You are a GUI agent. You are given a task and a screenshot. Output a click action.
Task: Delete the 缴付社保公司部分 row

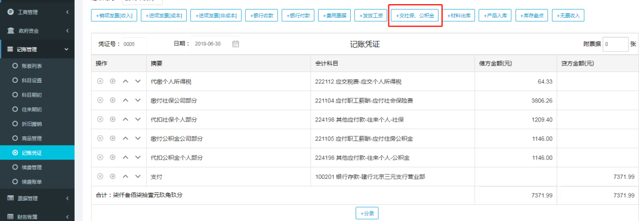coord(100,101)
